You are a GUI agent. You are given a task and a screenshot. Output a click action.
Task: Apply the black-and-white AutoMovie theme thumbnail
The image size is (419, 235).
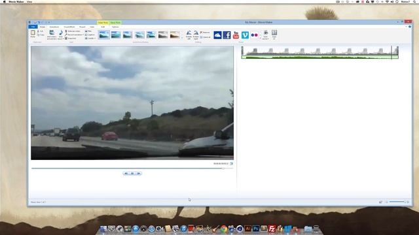pos(163,35)
